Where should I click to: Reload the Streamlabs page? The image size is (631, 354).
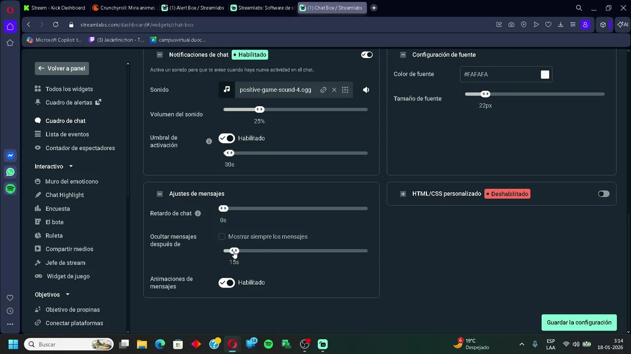[56, 25]
